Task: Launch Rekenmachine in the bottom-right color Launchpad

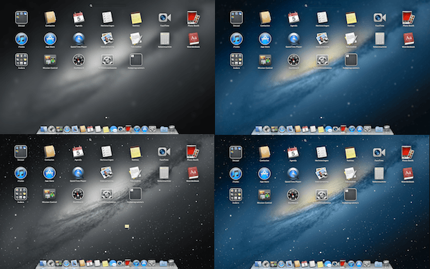Action: click(379, 174)
